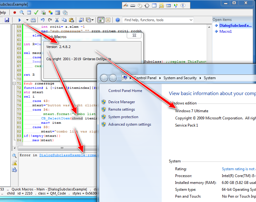Click the 'System rating is not' link
Image resolution: width=256 pixels, height=202 pixels.
[239, 169]
